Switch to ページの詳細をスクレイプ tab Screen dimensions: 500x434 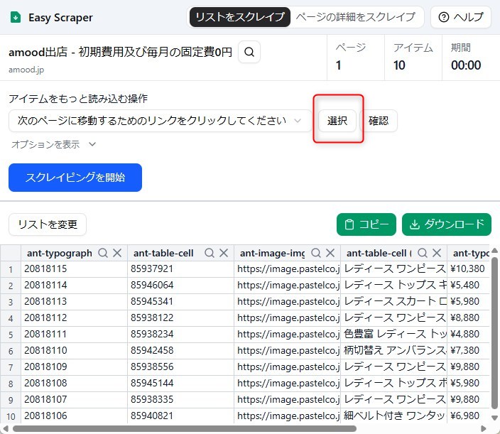point(356,17)
